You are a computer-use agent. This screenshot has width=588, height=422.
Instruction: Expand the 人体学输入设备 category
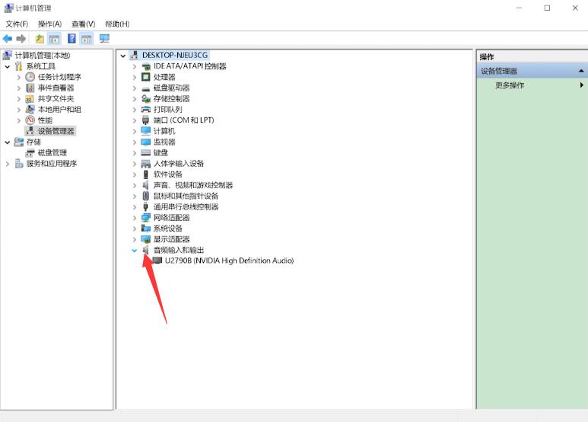point(134,164)
